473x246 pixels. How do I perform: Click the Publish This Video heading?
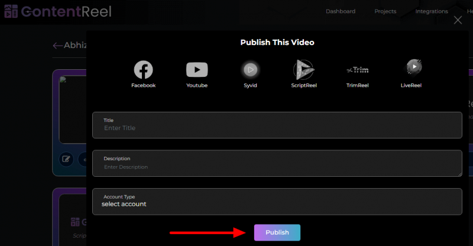tap(277, 42)
